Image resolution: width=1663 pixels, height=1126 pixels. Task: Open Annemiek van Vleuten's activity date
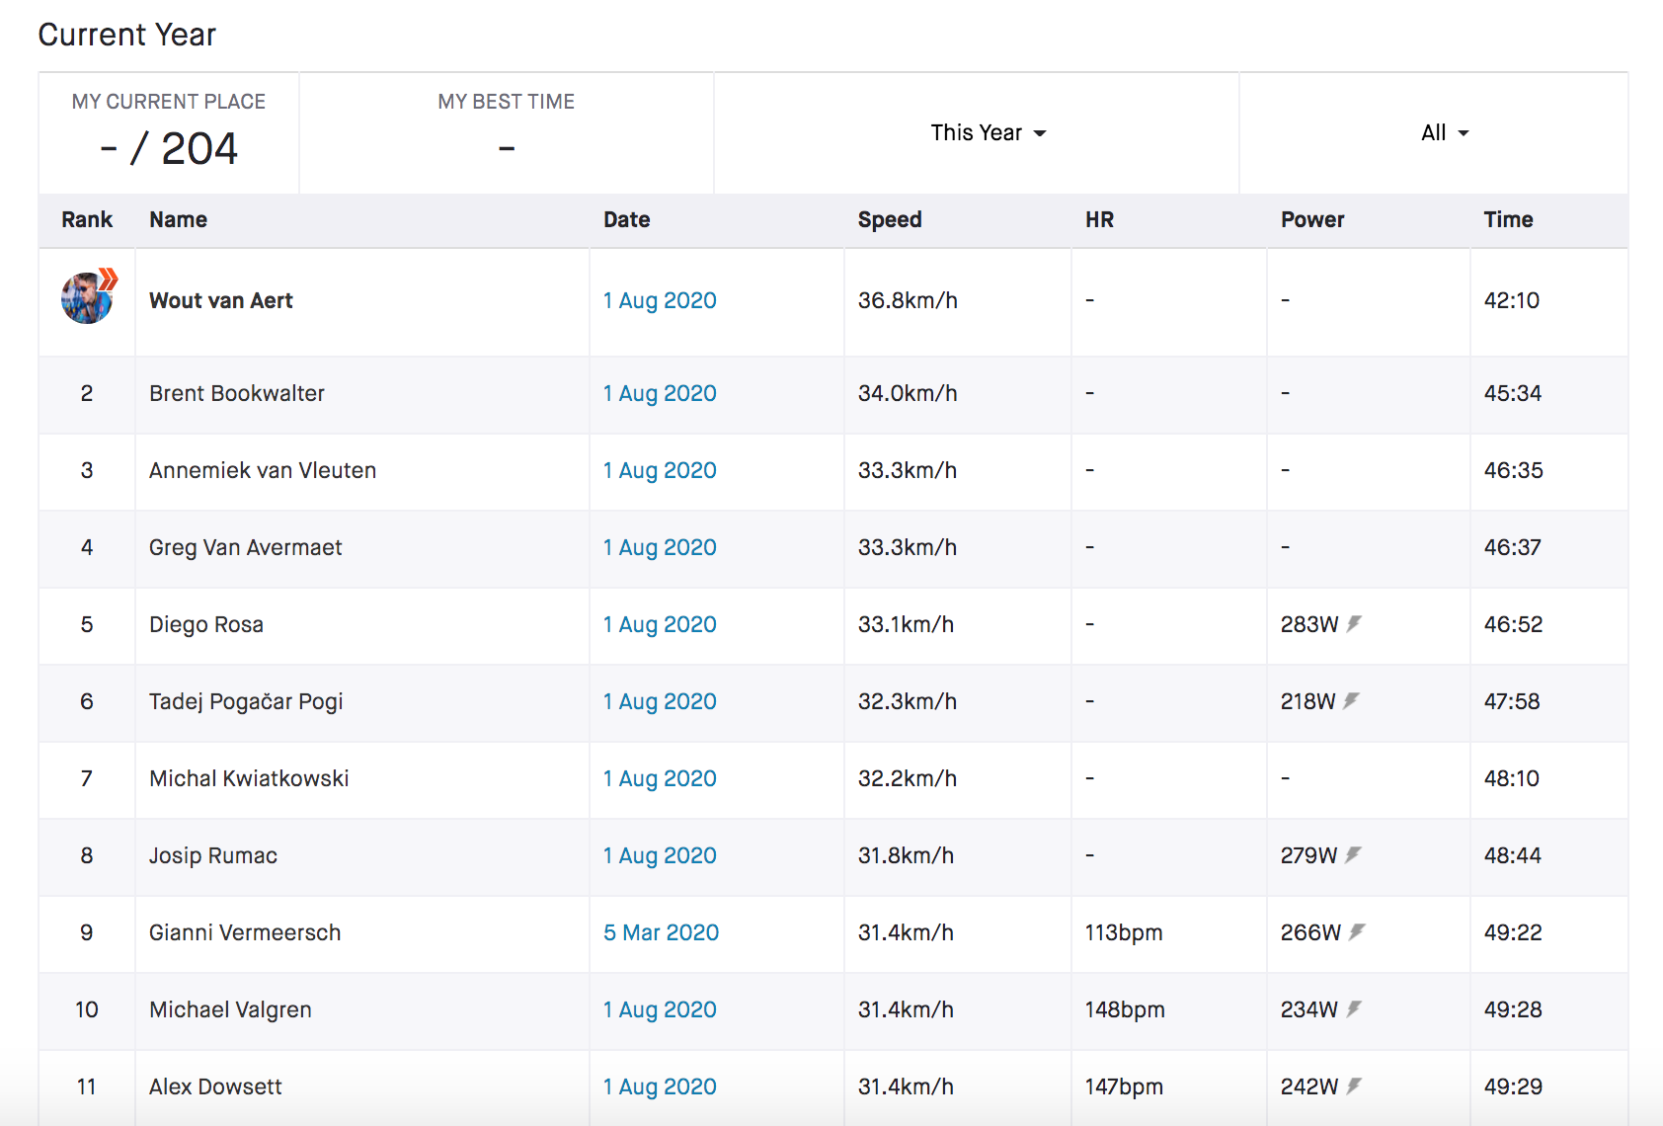(660, 470)
